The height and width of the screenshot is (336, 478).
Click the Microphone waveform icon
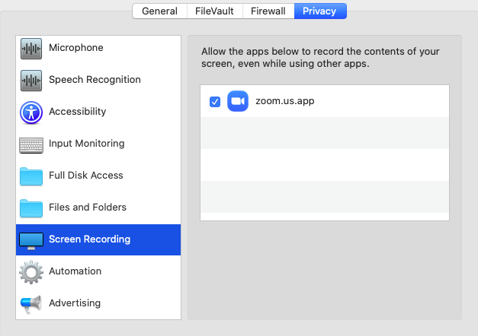pos(31,49)
